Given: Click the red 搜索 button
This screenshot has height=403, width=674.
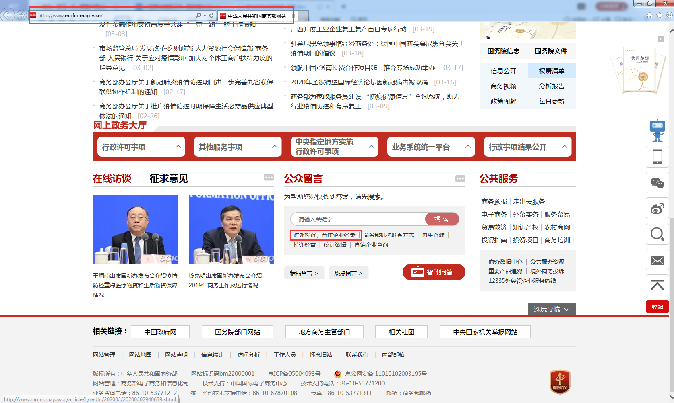Looking at the screenshot, I should click(442, 219).
